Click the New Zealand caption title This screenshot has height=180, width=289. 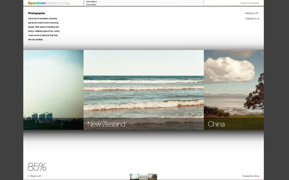point(106,124)
